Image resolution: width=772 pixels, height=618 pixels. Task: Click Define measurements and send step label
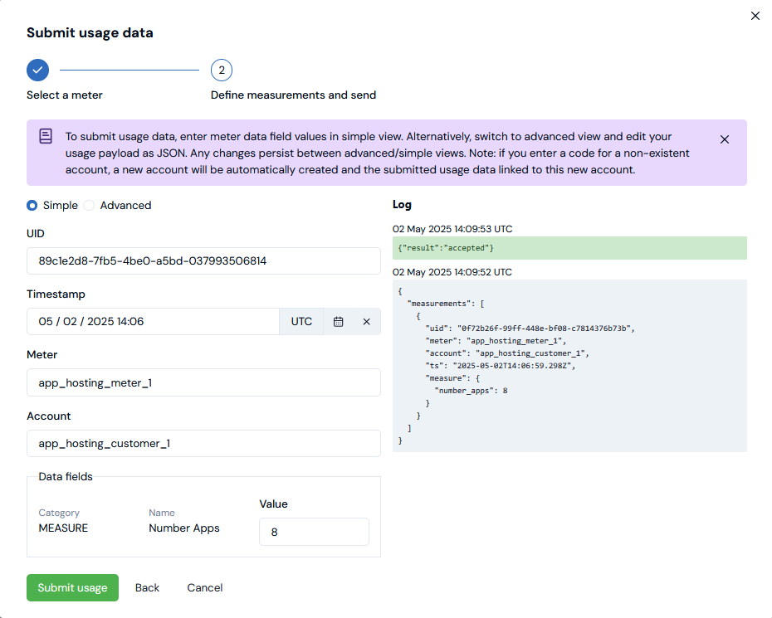coord(293,95)
